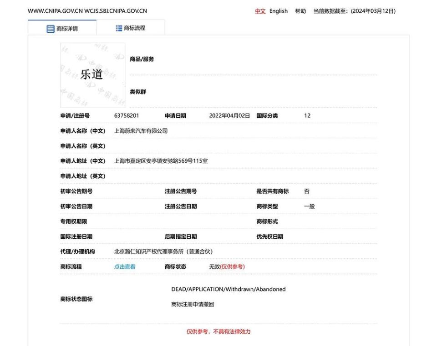Click the document icon on 商标详情 tab

point(50,28)
